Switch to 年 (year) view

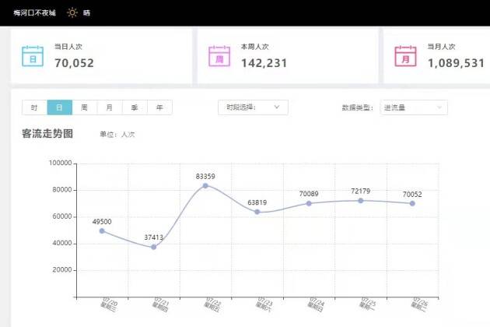click(159, 107)
